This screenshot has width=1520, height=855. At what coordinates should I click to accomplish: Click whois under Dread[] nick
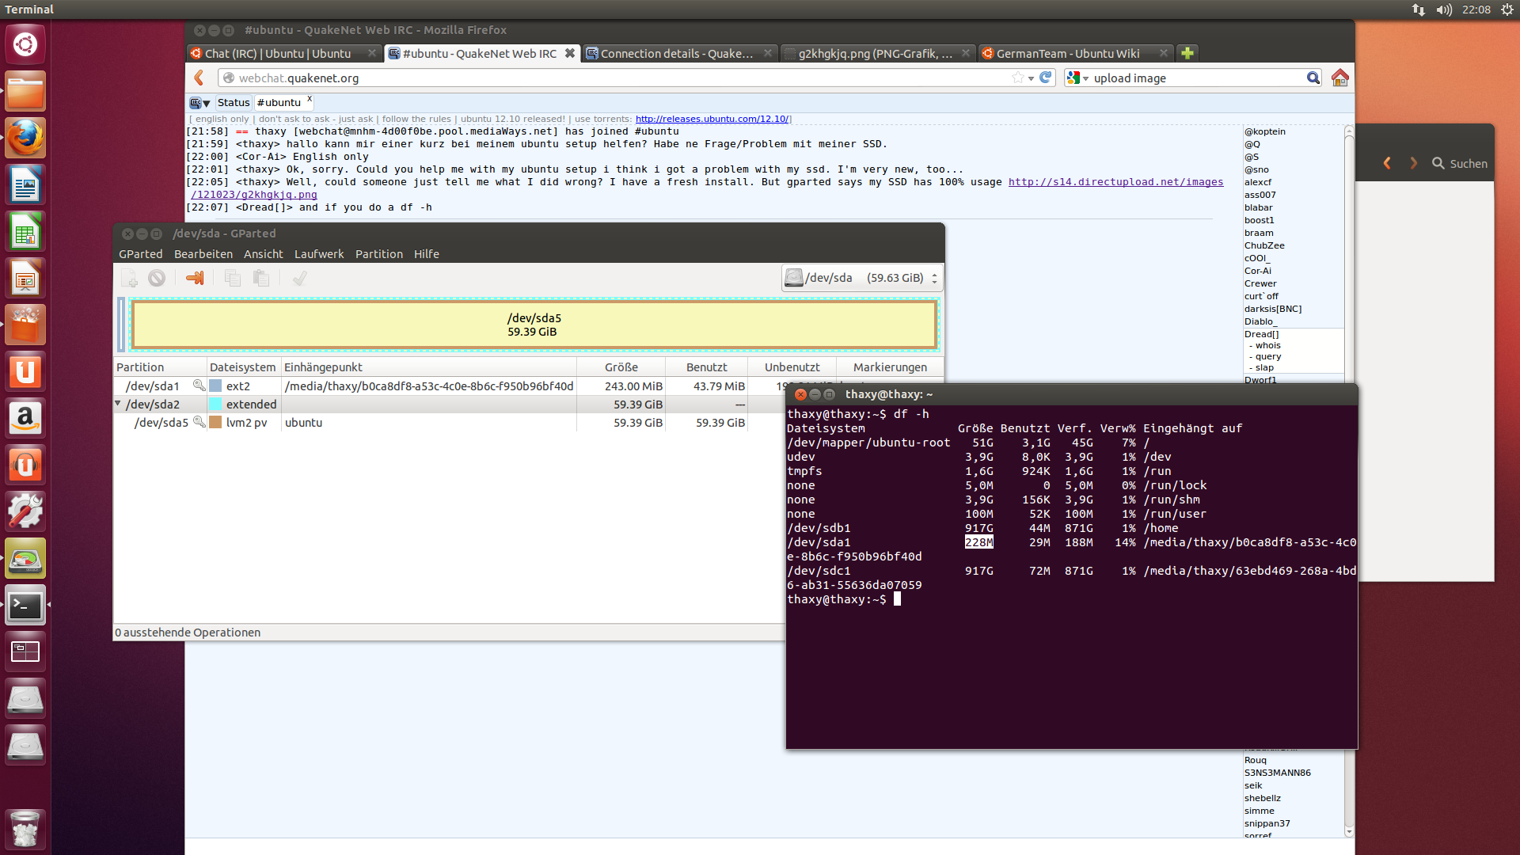[1267, 345]
